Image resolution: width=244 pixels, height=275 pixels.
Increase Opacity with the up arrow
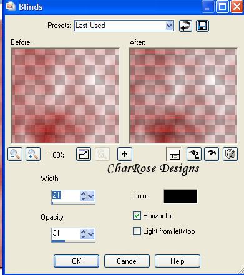(83, 231)
